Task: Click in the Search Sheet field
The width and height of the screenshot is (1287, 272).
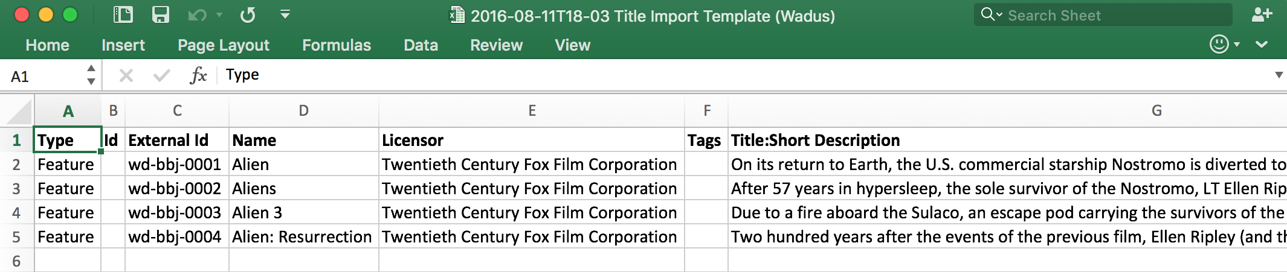Action: pos(1112,15)
